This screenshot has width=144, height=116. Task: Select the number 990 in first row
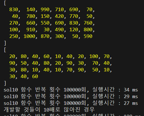[x=45, y=10]
